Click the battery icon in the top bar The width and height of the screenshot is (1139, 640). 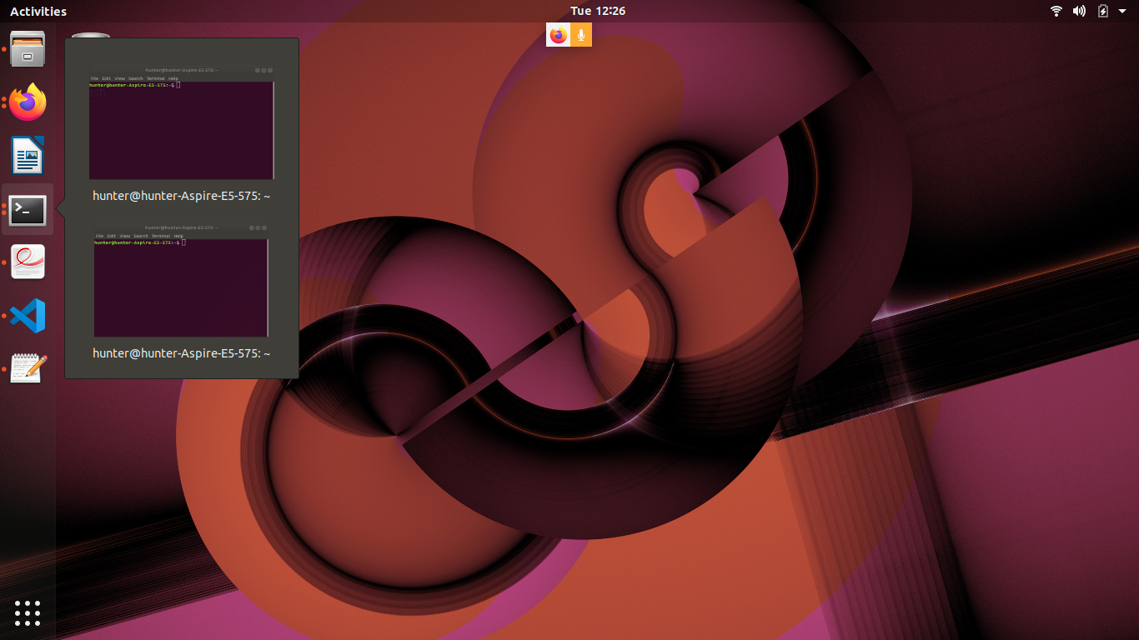tap(1103, 11)
